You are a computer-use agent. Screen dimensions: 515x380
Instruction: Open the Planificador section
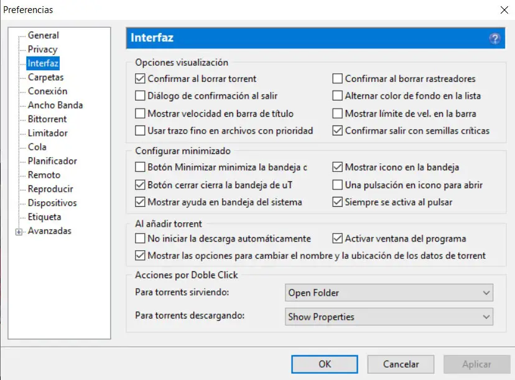point(52,161)
